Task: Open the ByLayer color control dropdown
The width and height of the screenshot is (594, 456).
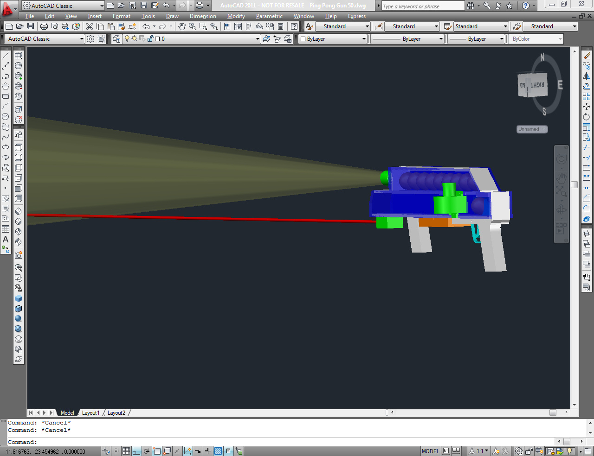Action: pyautogui.click(x=333, y=39)
